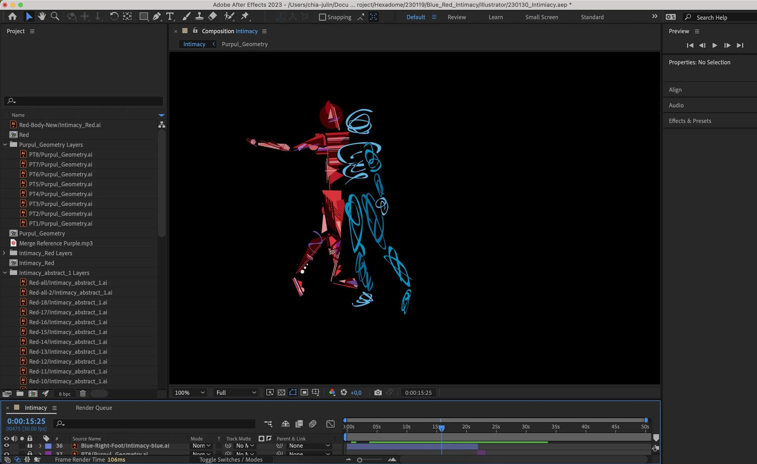Screen dimensions: 757x464
Task: Click the trash icon in Project panel
Action: tap(83, 393)
